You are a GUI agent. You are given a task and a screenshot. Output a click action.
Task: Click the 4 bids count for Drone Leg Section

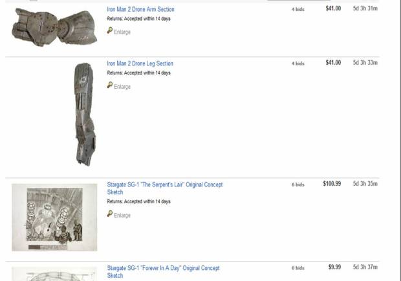click(298, 63)
